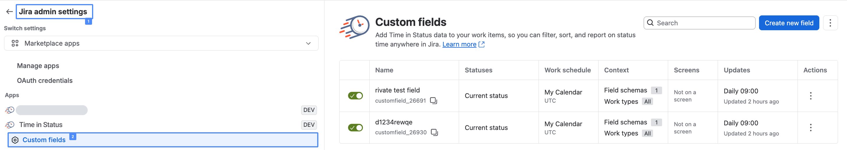
Task: Click rivate test field name
Action: [x=397, y=90]
